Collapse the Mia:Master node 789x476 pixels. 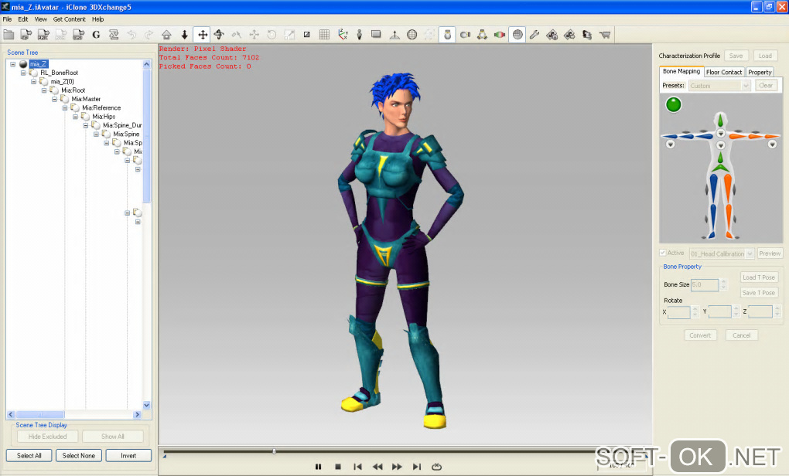[54, 99]
